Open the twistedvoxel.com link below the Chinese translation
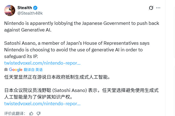The width and height of the screenshot is (175, 116). click(x=42, y=104)
